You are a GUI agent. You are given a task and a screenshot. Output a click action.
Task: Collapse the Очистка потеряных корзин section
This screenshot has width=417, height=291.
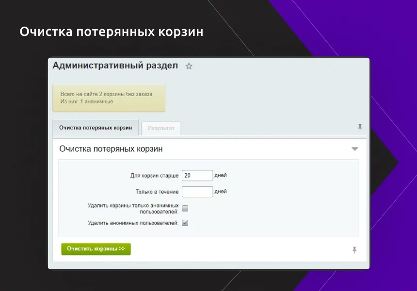pos(355,149)
